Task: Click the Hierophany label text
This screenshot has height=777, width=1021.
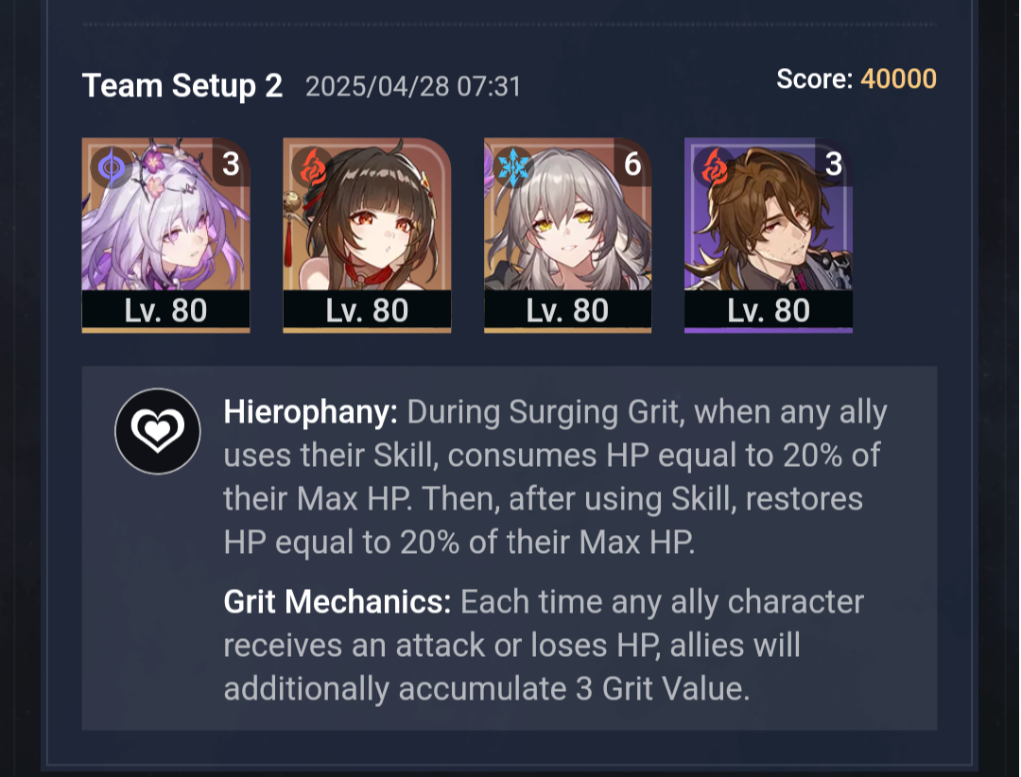Action: coord(311,412)
